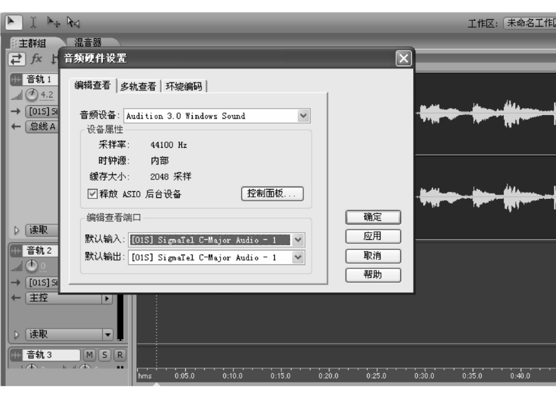556x398 pixels.
Task: Show track effects with the fx button
Action: (36, 59)
